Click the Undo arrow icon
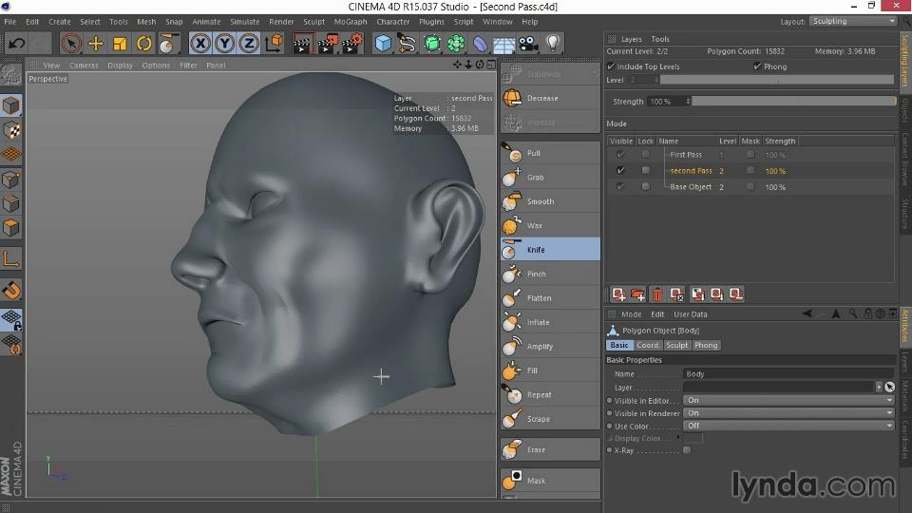Viewport: 912px width, 513px height. 16,43
